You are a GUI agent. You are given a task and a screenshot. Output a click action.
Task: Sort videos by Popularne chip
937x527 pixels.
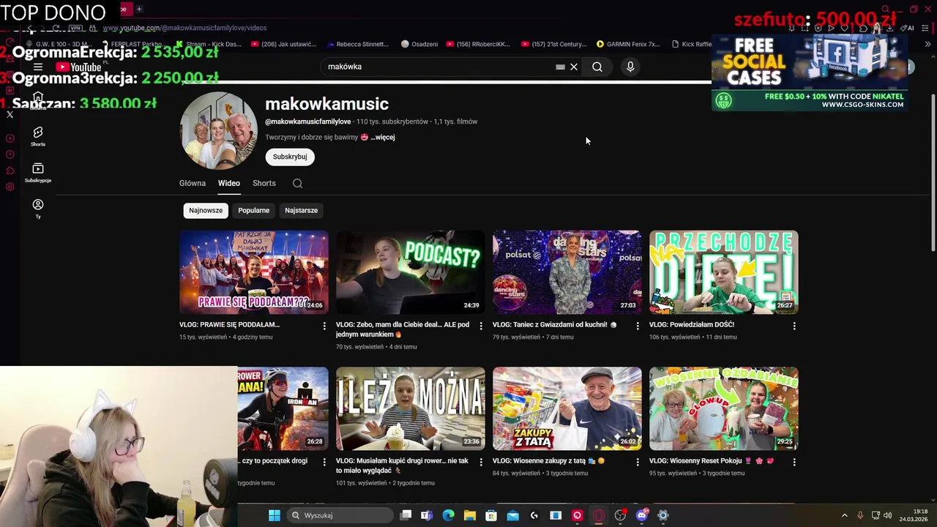point(253,210)
